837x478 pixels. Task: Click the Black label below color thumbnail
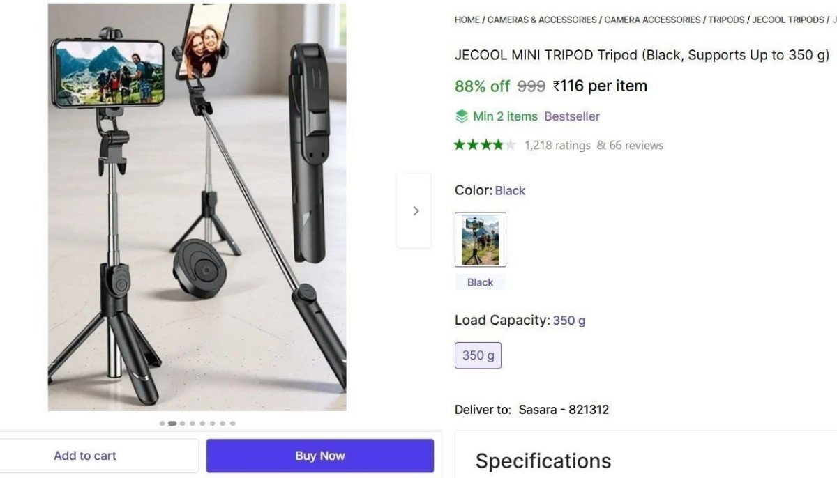tap(480, 282)
